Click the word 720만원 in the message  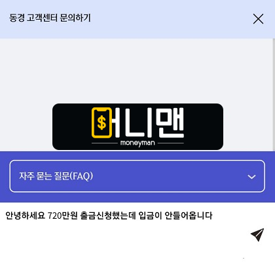tap(62, 215)
